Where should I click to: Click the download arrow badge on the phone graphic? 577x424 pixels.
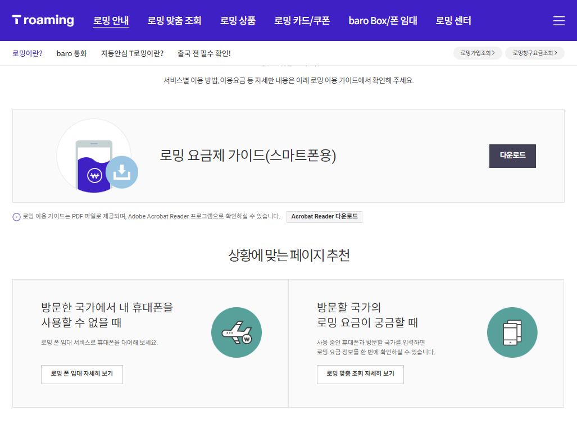coord(122,173)
